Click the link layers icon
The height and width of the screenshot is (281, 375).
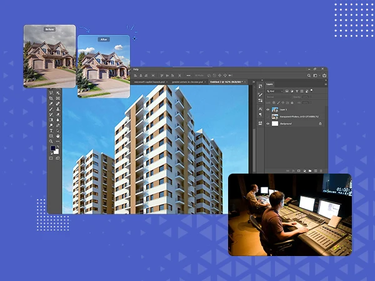click(x=287, y=171)
